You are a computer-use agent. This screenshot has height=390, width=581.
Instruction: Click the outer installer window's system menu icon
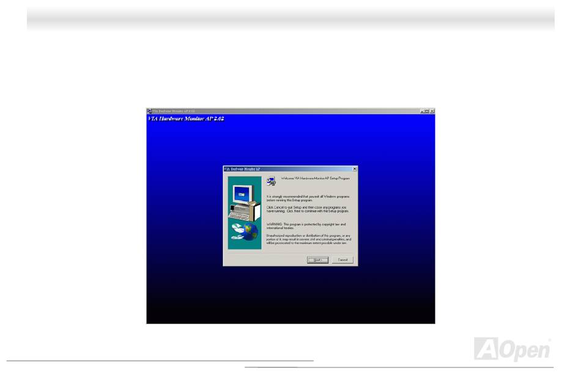tap(149, 111)
